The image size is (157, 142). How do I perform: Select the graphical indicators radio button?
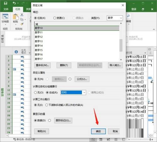[x=49, y=120]
